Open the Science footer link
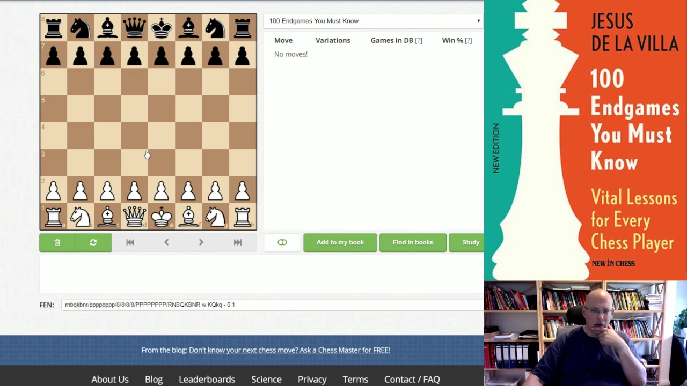 tap(266, 379)
